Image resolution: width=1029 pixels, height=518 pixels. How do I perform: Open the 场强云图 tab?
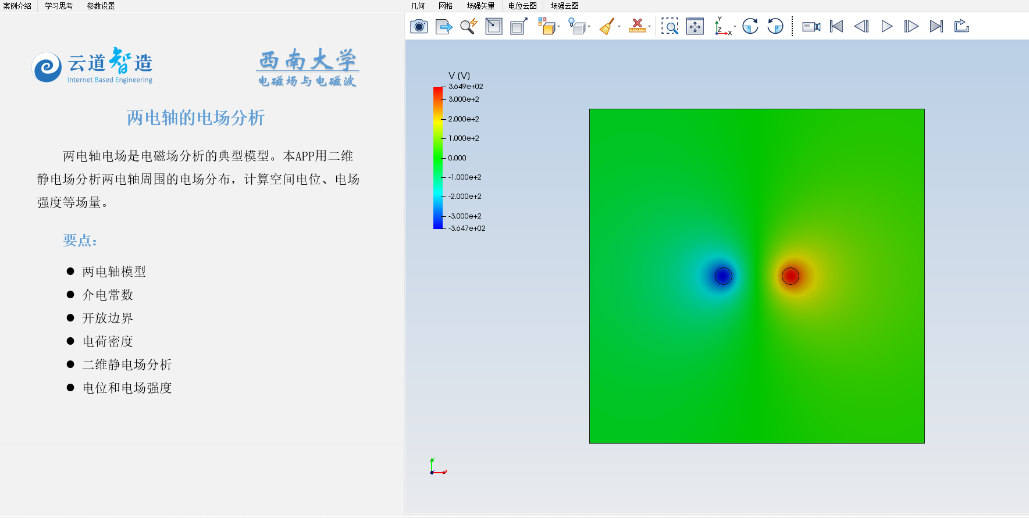(x=565, y=6)
